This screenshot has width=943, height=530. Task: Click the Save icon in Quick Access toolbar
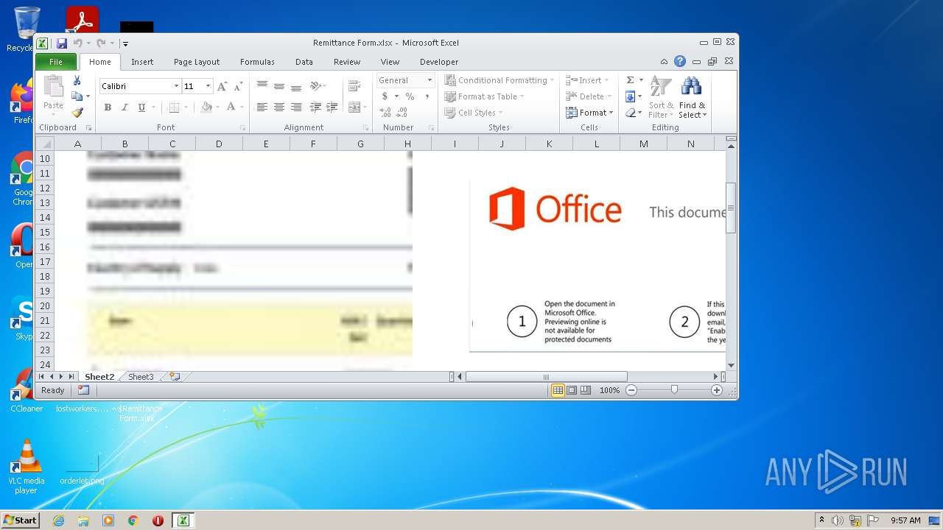62,43
